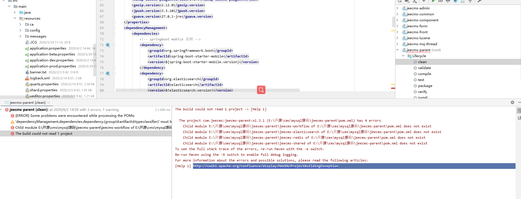Screen dimensions: 521x199
Task: Hide the build tool window with minimize icon
Action: (x=519, y=102)
